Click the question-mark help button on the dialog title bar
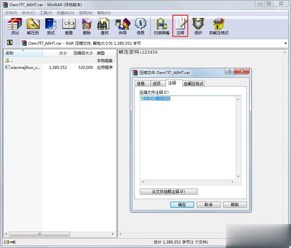Image resolution: width=291 pixels, height=248 pixels. 230,71
